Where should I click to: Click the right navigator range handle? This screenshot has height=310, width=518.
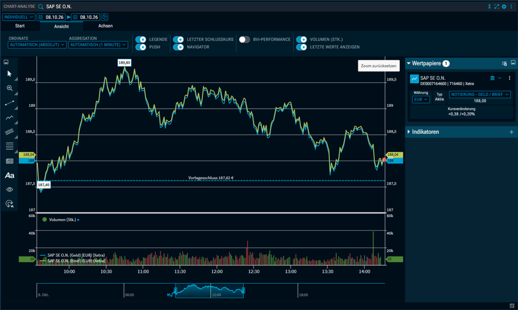[243, 290]
